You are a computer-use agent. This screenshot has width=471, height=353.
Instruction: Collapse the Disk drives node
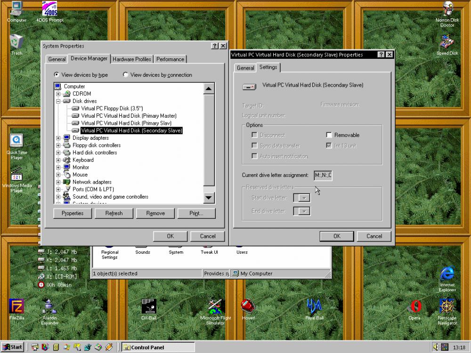click(x=58, y=101)
